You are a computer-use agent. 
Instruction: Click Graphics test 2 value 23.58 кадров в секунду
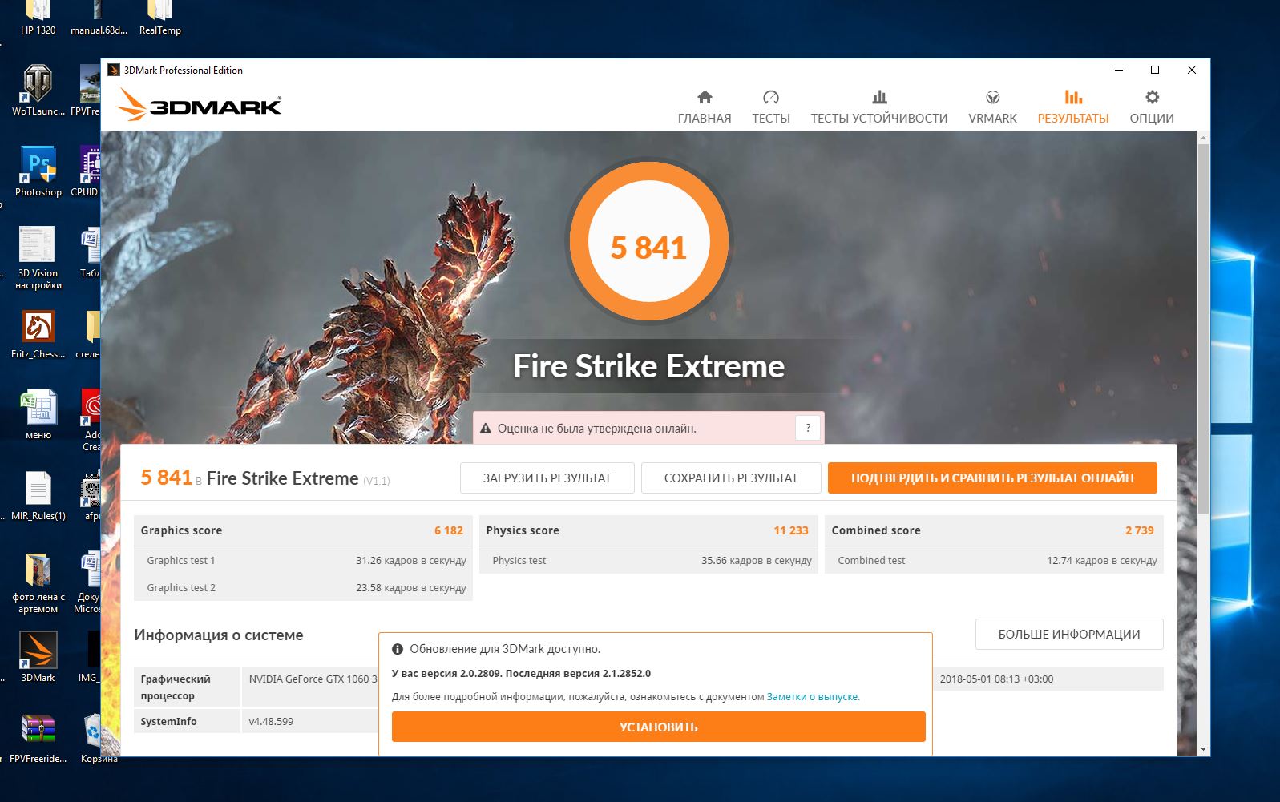click(x=411, y=587)
